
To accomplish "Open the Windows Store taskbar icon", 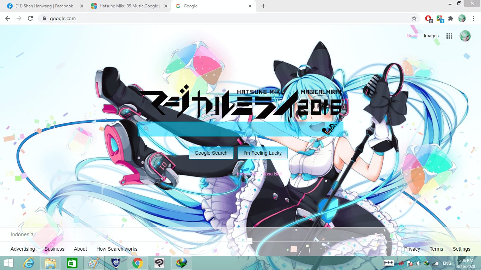I will pos(72,263).
